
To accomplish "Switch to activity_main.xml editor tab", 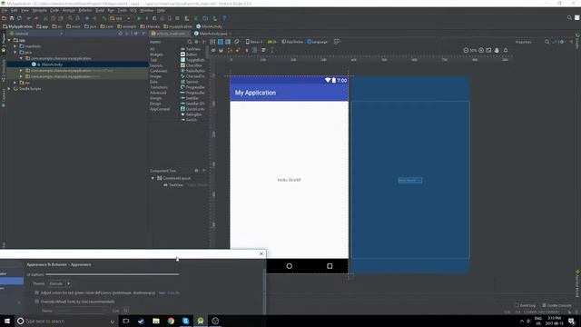I will coord(170,34).
